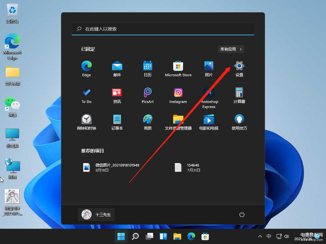
Task: Open recommended document 154646
Action: pos(187,168)
